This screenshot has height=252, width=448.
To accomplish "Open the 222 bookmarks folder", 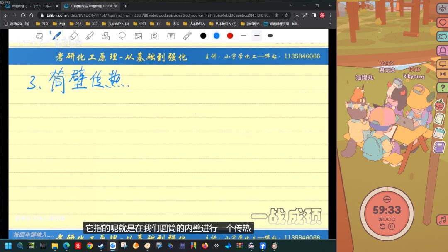I will (x=75, y=24).
